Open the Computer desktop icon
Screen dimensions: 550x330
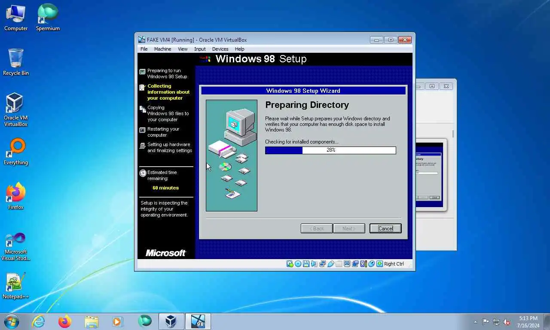tap(16, 18)
